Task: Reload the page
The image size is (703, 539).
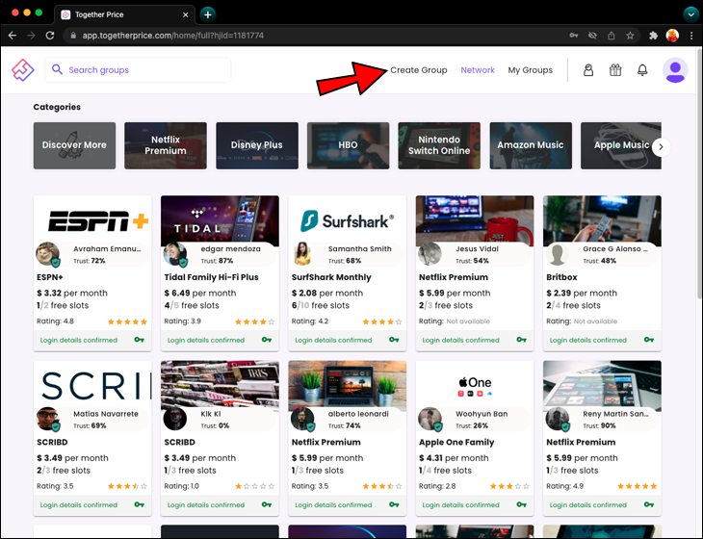Action: click(x=51, y=36)
